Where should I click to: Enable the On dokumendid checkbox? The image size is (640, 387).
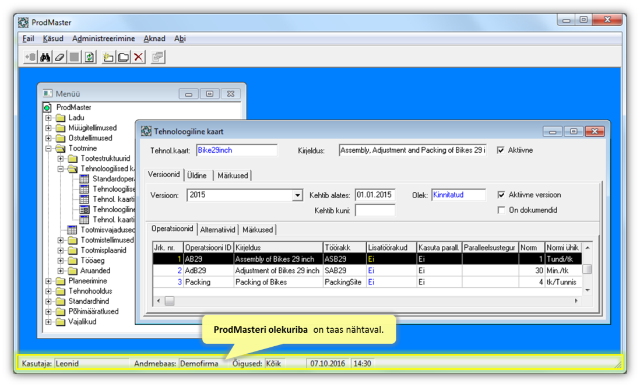[x=501, y=210]
